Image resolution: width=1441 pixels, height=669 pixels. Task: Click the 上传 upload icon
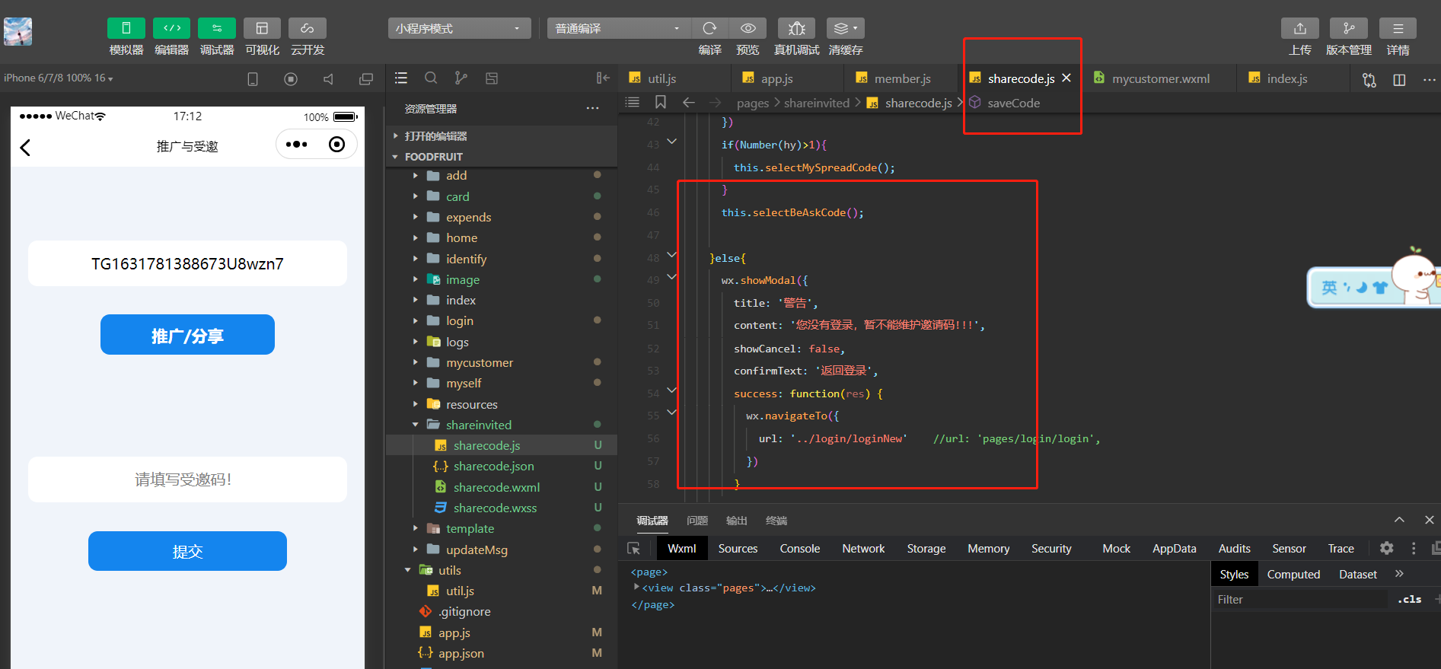[1300, 28]
